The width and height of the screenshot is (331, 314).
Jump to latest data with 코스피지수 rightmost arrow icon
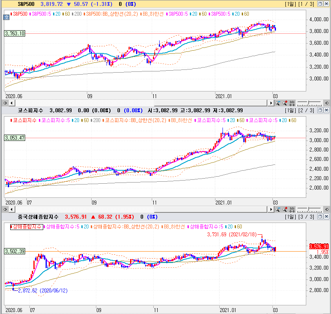tap(327, 209)
